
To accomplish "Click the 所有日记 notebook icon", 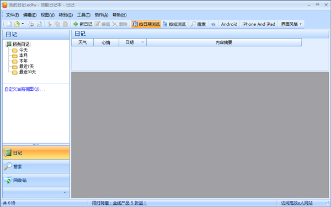I will [x=9, y=44].
